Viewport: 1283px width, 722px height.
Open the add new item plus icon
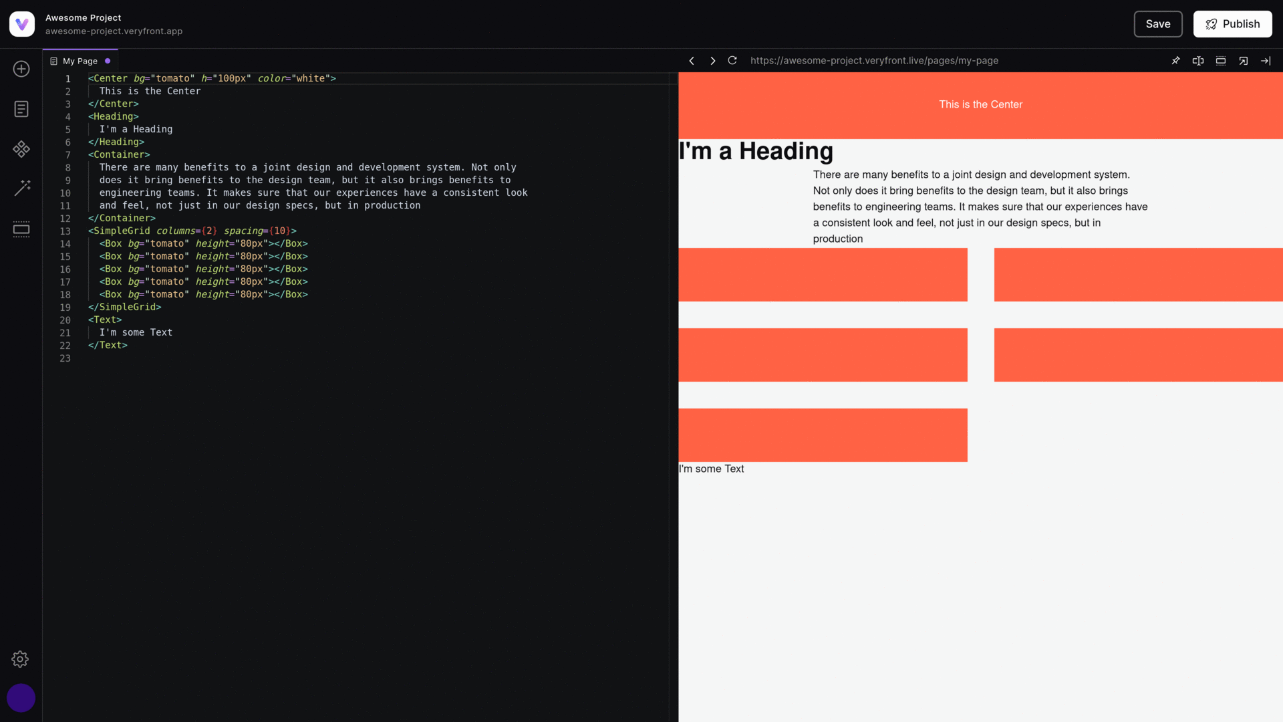pyautogui.click(x=21, y=69)
